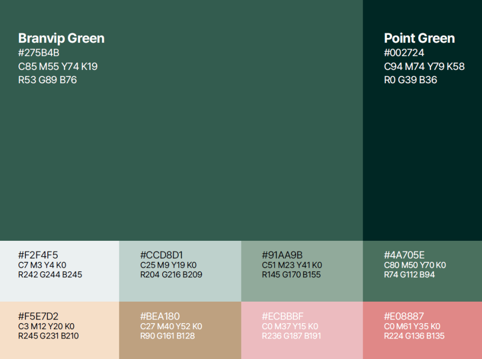
Task: Click the CMYK text "C0 M61 Y35 K0"
Action: pos(412,326)
